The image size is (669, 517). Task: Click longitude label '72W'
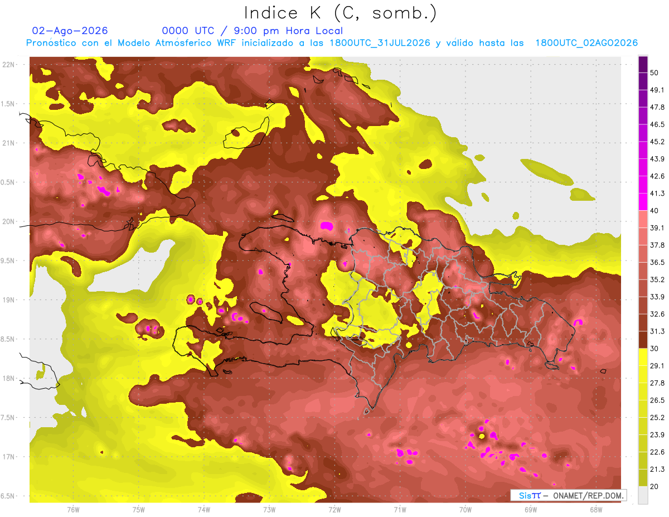click(334, 510)
